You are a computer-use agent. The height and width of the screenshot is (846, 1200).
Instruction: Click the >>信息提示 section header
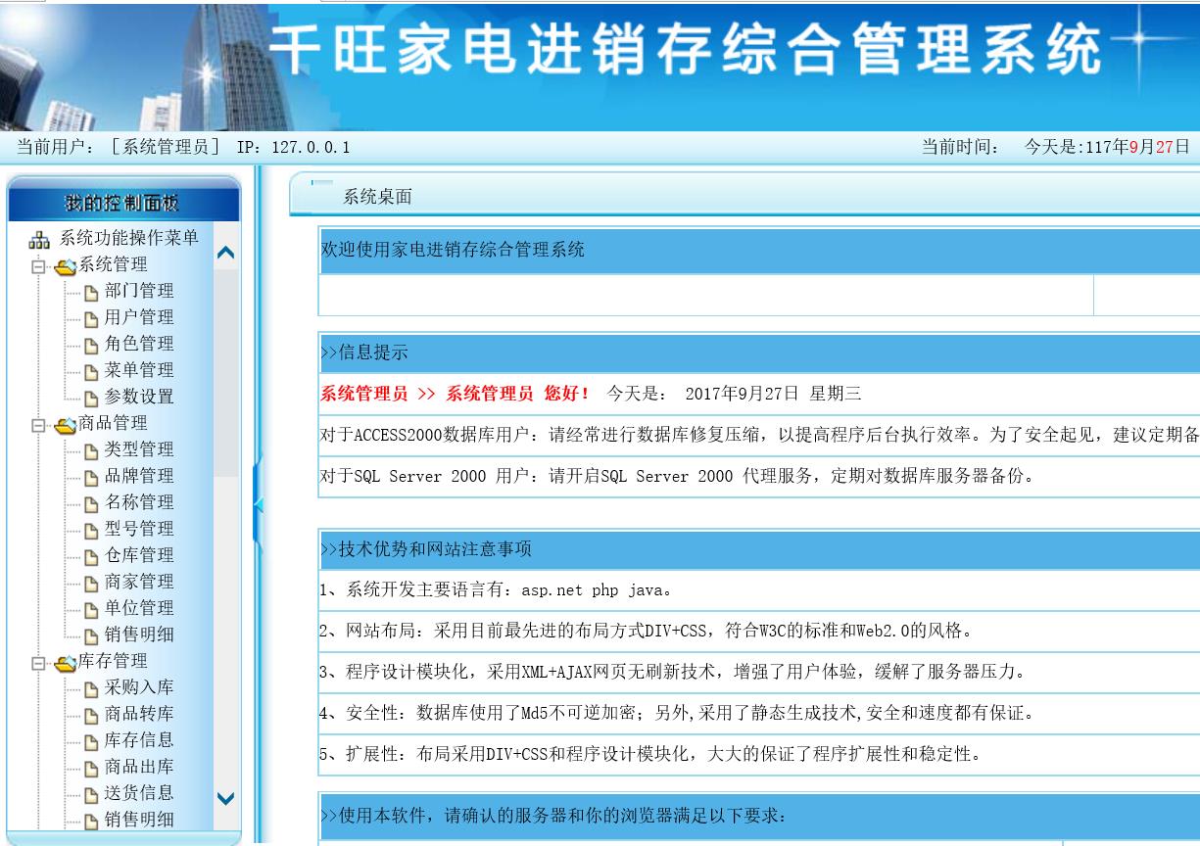(759, 353)
